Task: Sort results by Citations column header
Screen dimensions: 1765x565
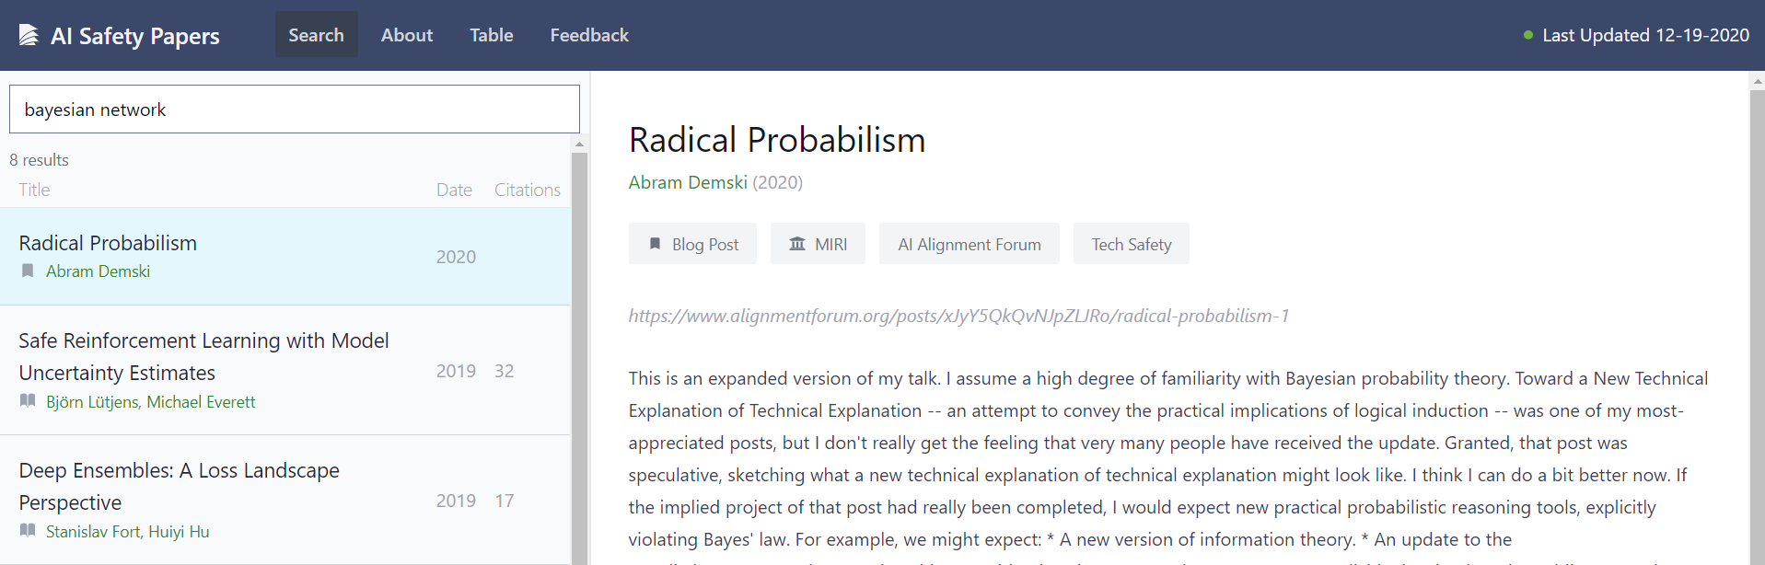Action: pos(528,190)
